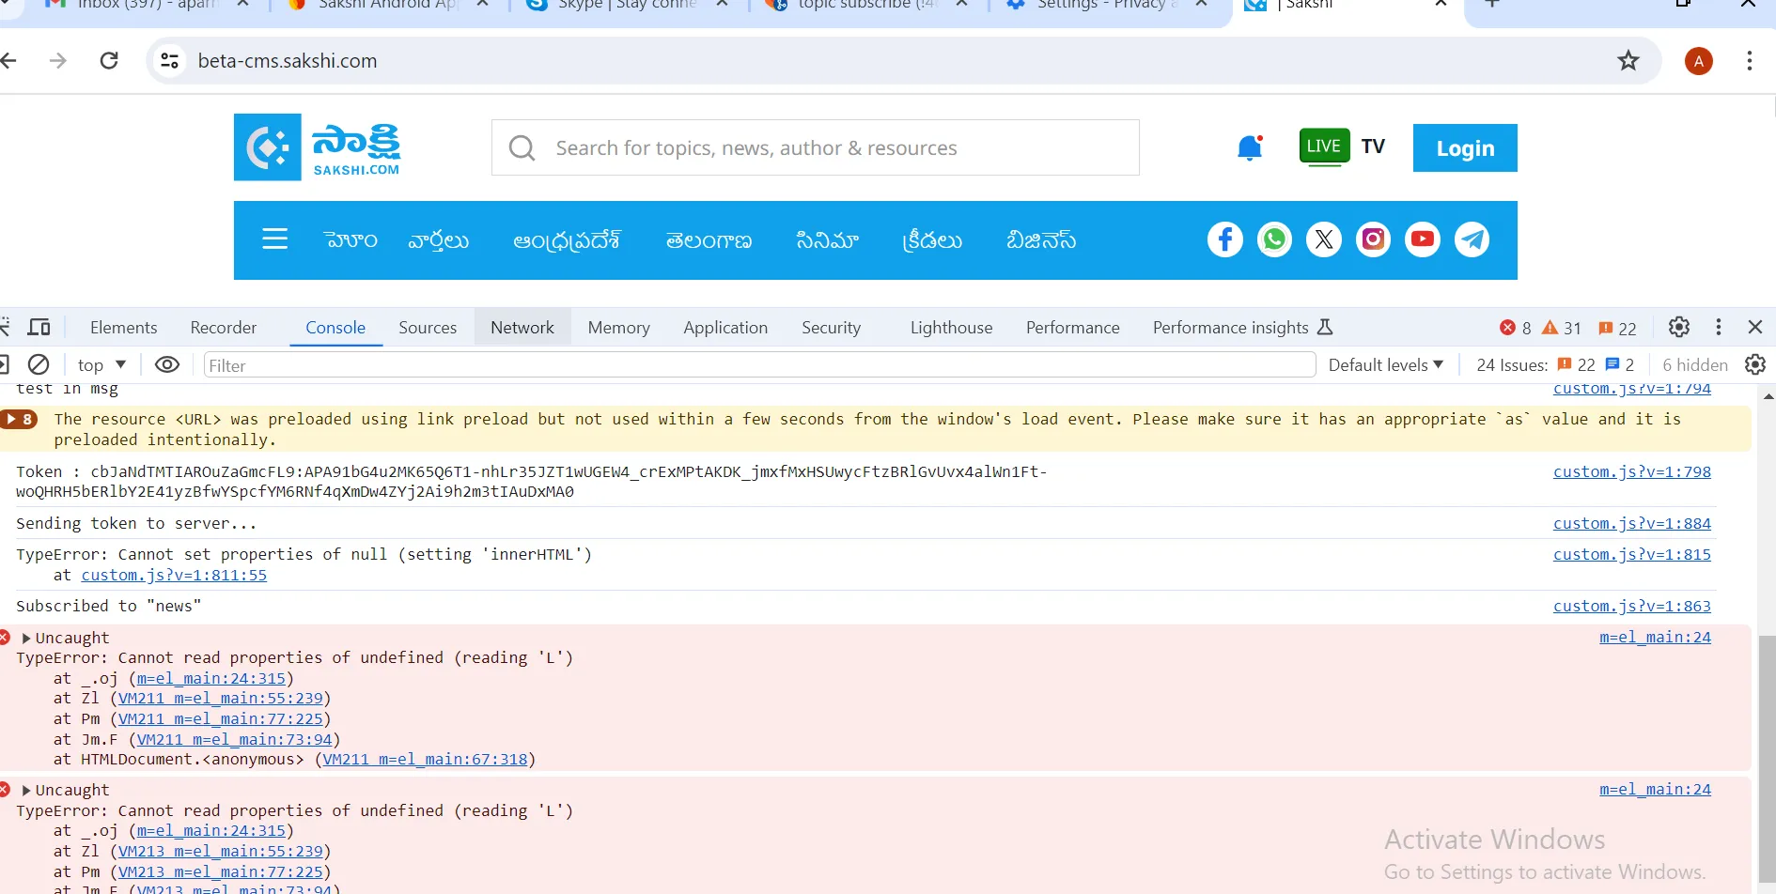Open new browser tab

tap(1491, 4)
